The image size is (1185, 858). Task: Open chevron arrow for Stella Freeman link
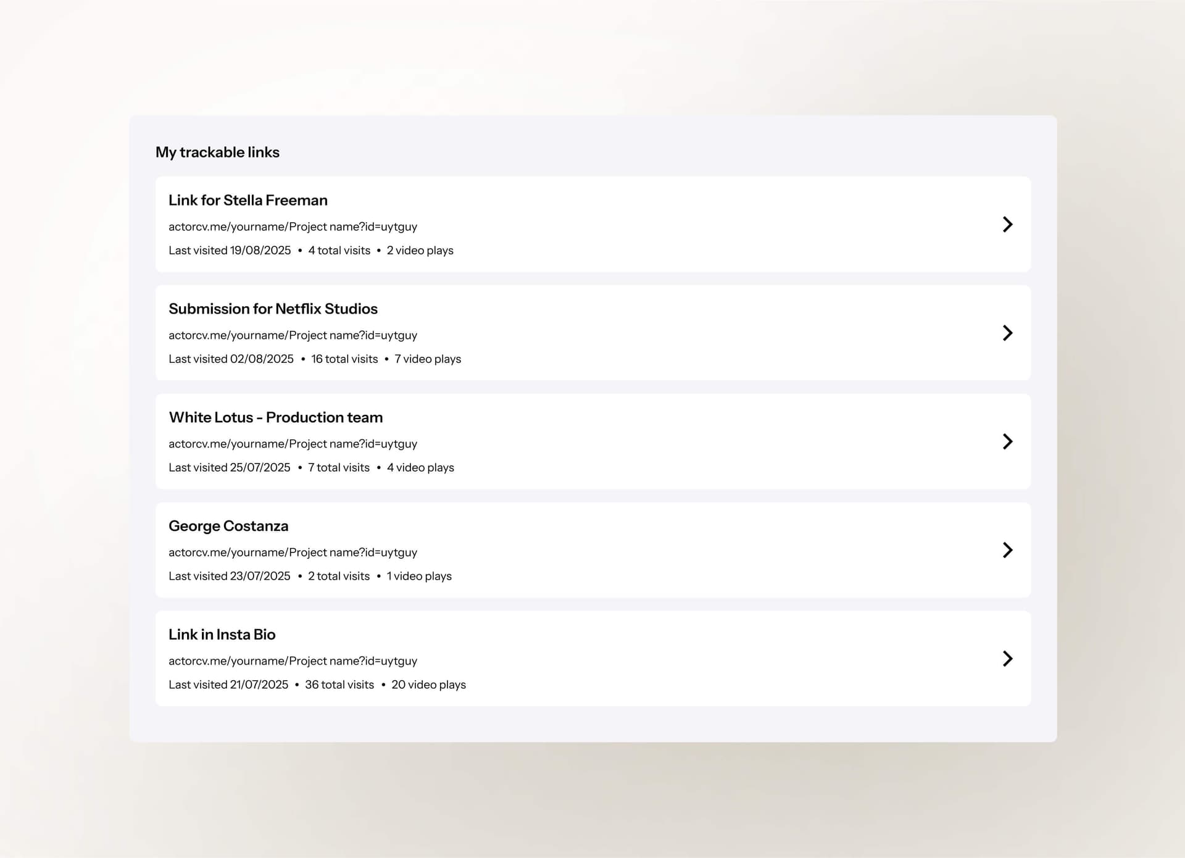point(1007,224)
